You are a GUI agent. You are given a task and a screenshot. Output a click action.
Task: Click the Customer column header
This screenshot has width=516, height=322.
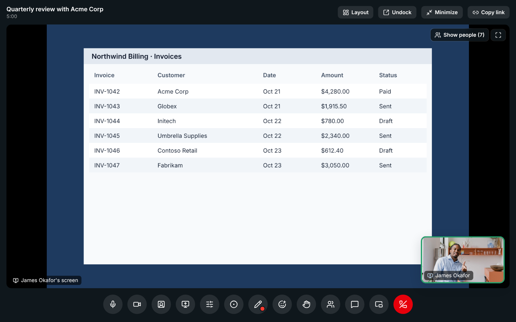(171, 75)
